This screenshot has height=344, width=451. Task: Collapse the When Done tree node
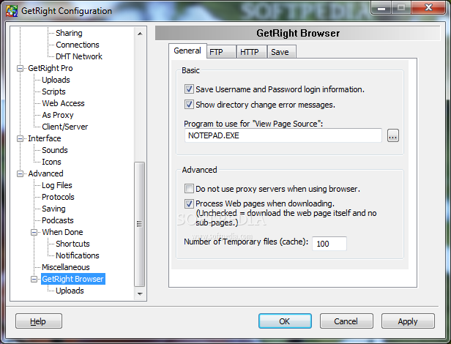[34, 232]
